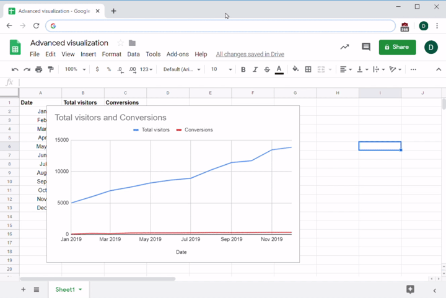The height and width of the screenshot is (298, 446).
Task: Click the Undo icon in toolbar
Action: click(15, 69)
